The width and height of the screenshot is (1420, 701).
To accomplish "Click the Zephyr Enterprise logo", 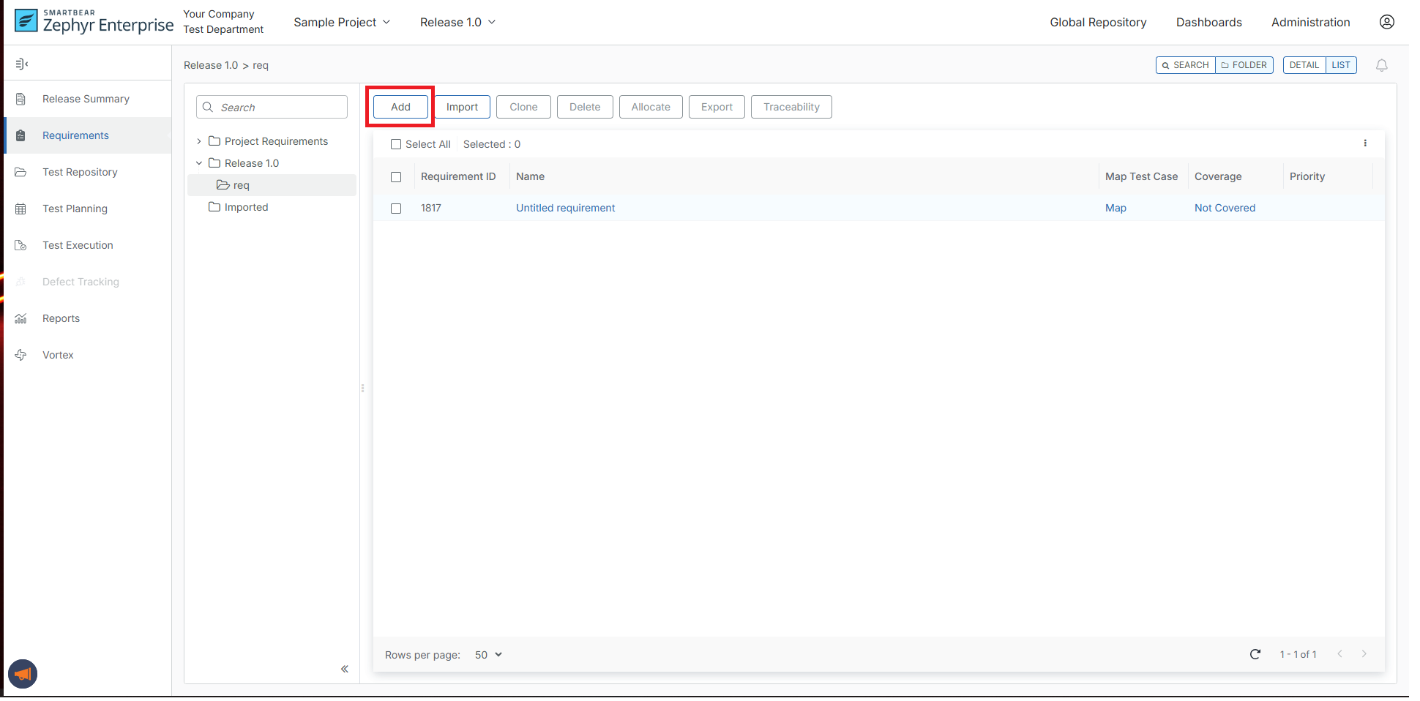I will point(94,22).
